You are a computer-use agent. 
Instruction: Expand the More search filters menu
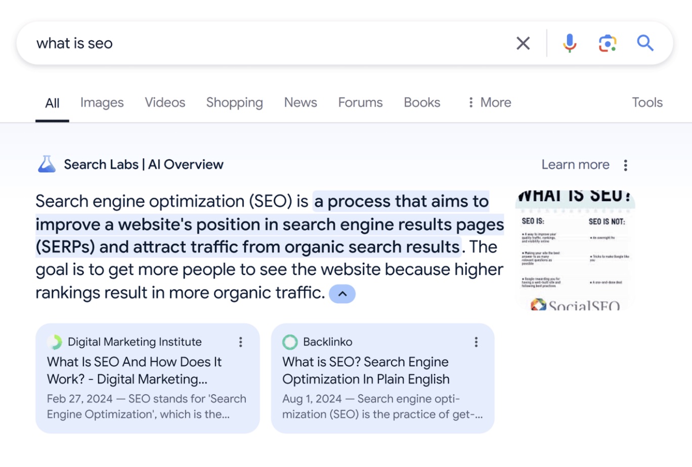[489, 103]
